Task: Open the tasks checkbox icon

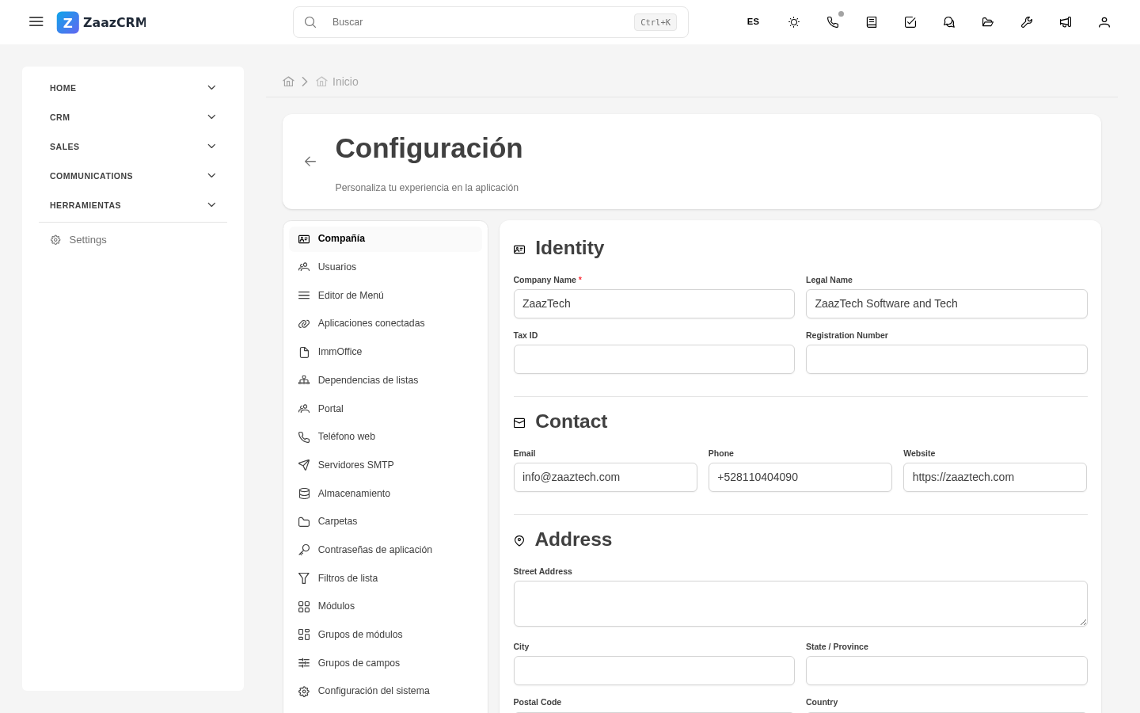Action: click(x=910, y=22)
